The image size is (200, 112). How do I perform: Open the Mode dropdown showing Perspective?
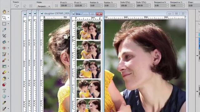click(x=44, y=6)
